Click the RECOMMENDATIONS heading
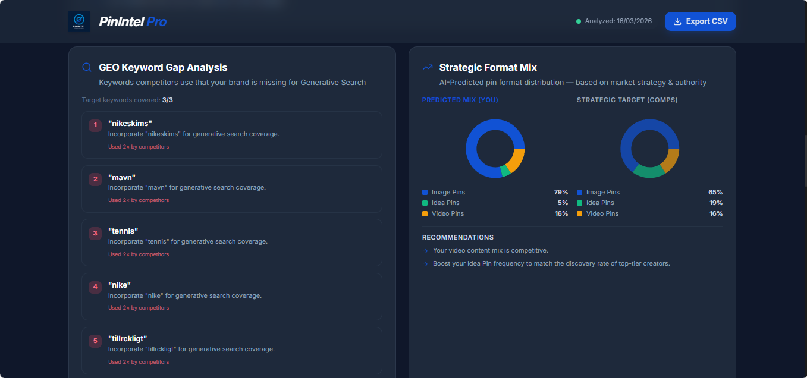Image resolution: width=807 pixels, height=378 pixels. (458, 237)
